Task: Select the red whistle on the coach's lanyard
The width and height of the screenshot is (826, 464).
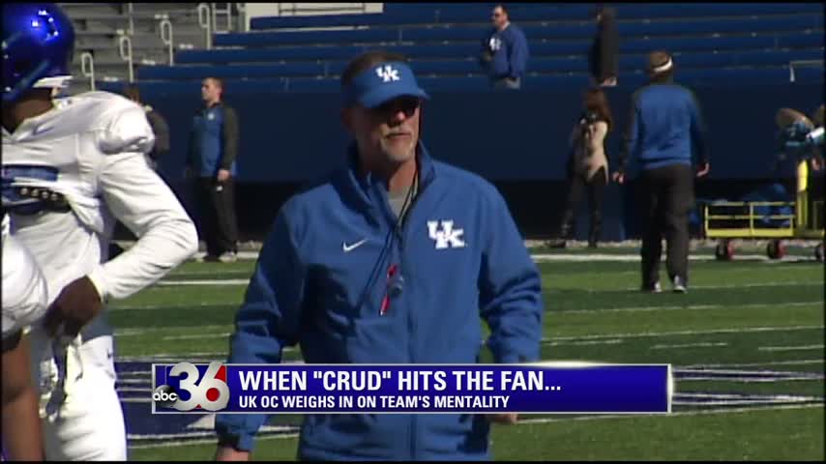Action: pyautogui.click(x=390, y=289)
